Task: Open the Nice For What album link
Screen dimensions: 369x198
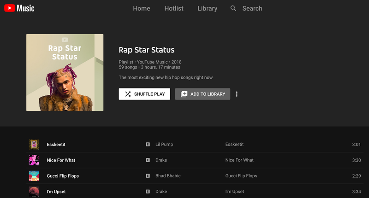Action: coord(239,160)
